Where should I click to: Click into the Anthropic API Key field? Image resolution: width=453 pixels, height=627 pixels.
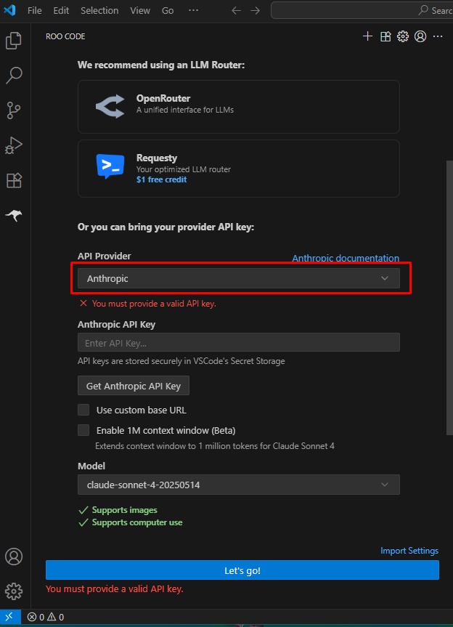[238, 343]
